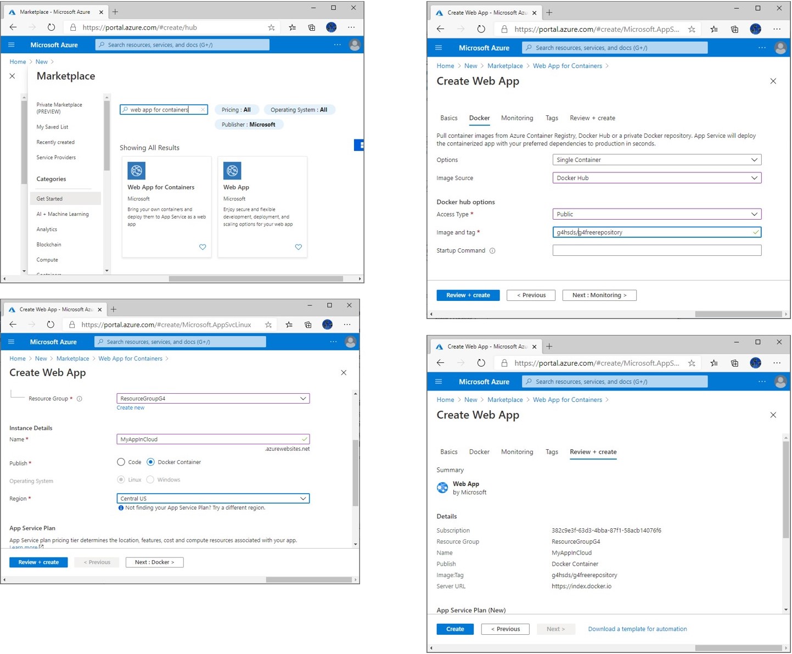Refresh the Marketplace browser page

point(51,27)
